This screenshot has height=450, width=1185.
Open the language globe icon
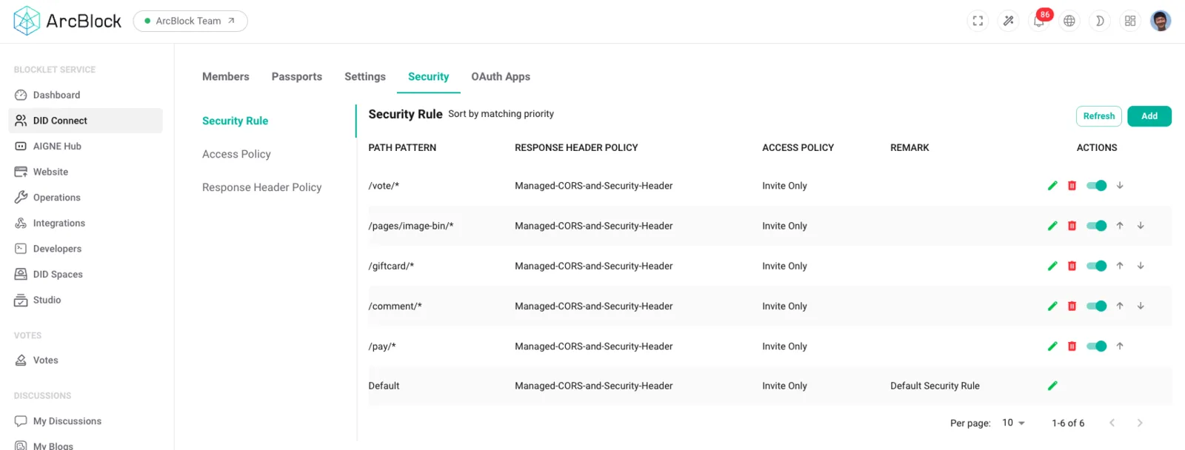(x=1069, y=21)
